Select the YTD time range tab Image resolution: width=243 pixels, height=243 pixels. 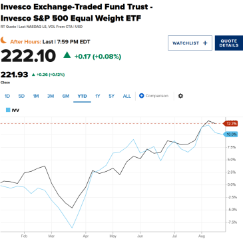(x=82, y=96)
